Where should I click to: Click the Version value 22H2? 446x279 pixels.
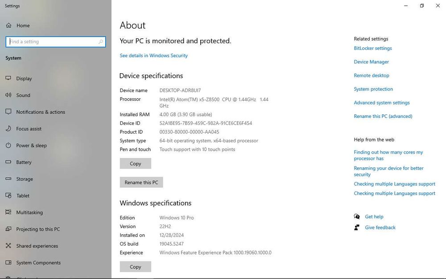165,226
